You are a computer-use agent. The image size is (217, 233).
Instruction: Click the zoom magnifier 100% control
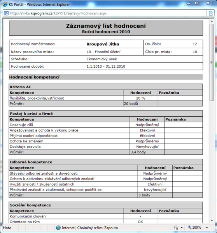[194, 228]
